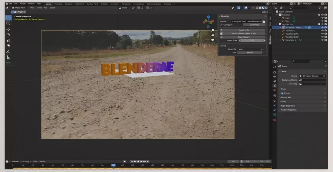
Task: Click the current frame 101 timeline marker
Action: (x=113, y=165)
